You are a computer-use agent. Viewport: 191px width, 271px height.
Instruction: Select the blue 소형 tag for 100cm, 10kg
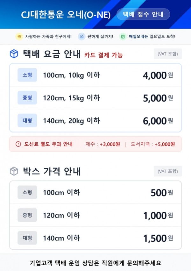pyautogui.click(x=27, y=75)
